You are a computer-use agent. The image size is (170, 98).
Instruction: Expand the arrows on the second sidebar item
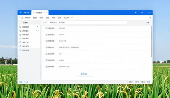(x=37, y=31)
